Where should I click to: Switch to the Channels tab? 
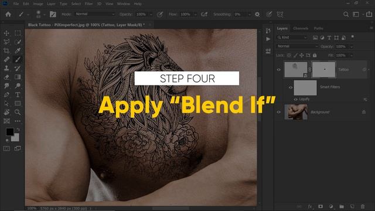point(301,28)
